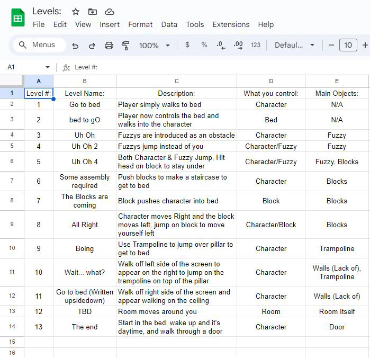Image resolution: width=370 pixels, height=358 pixels.
Task: Select the 'Fuzzy, Blocks' cell
Action: point(337,162)
